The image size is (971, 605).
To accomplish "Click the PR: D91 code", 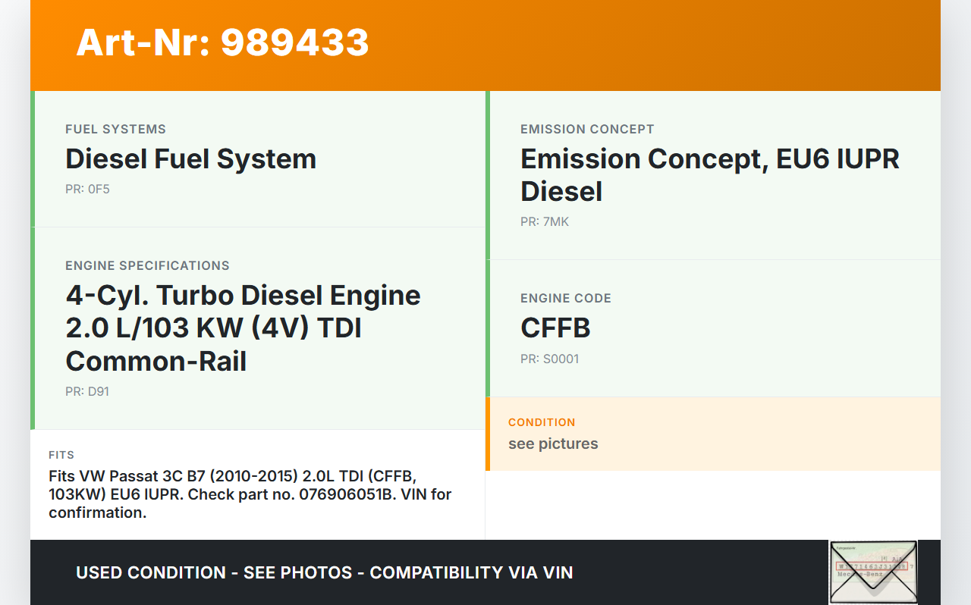I will pos(87,392).
